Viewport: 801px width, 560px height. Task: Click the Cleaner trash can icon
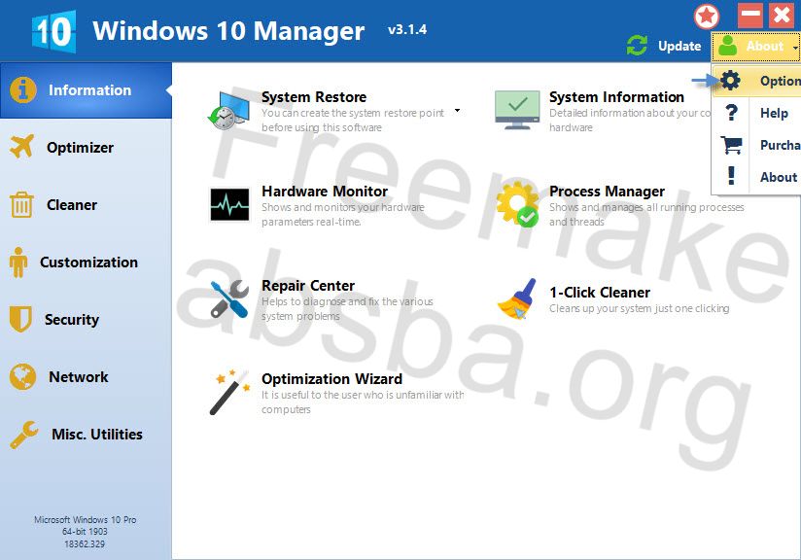21,204
